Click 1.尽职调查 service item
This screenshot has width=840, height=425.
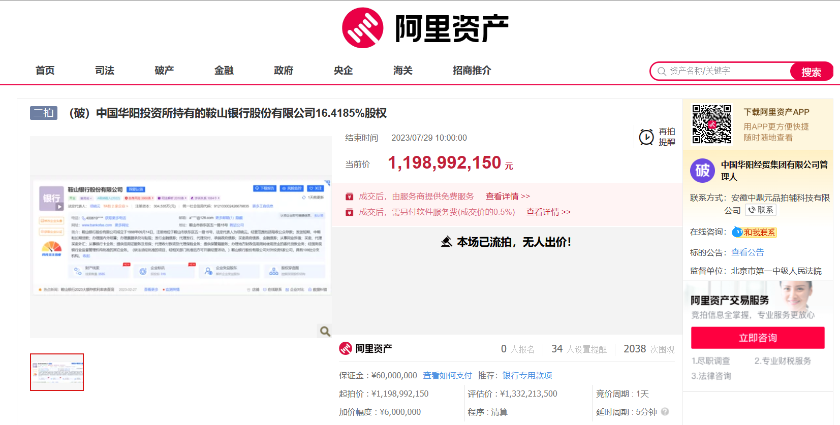(x=710, y=361)
